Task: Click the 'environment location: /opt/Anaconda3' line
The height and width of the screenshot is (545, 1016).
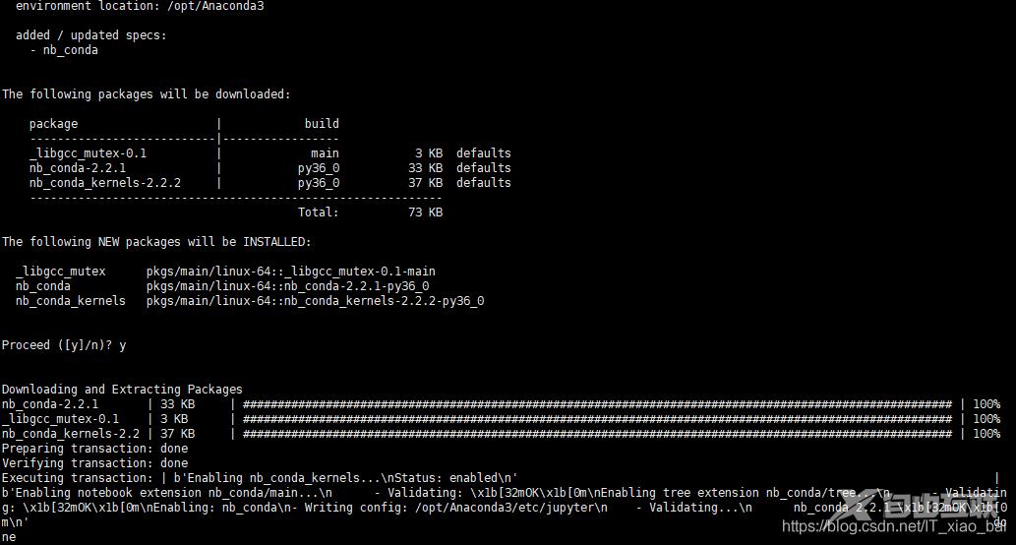Action: click(140, 6)
